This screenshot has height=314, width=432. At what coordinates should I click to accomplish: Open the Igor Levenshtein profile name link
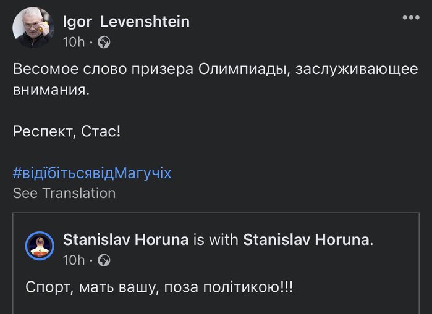click(127, 22)
